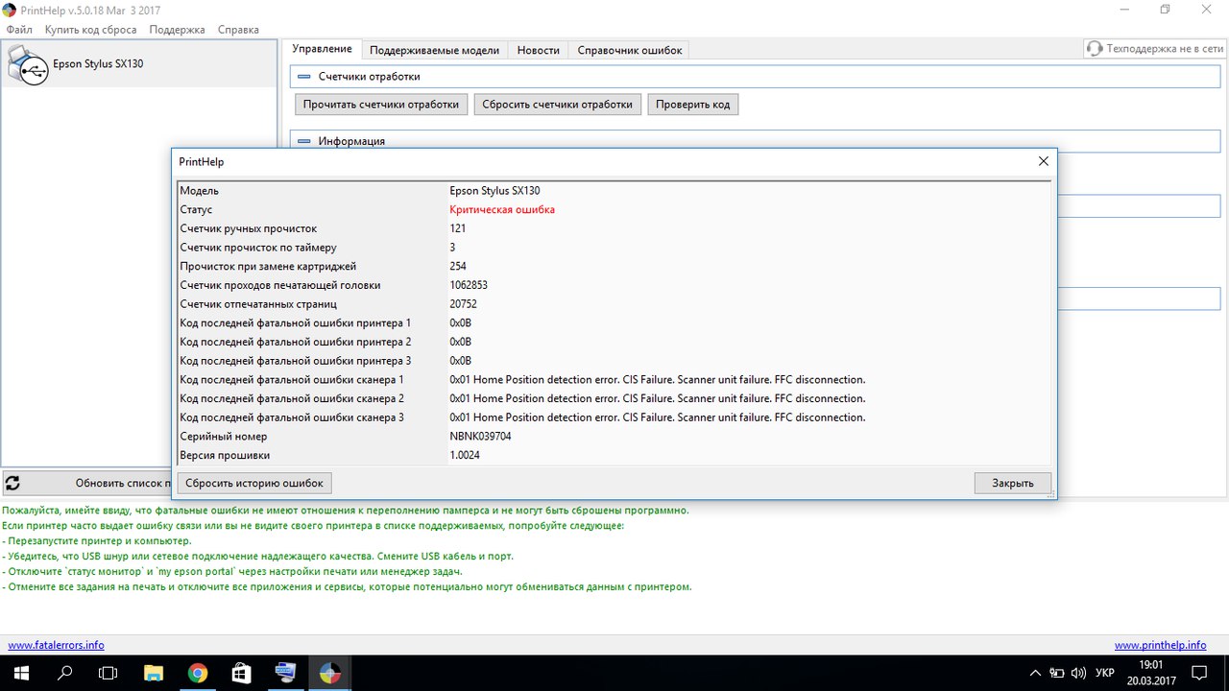This screenshot has height=691, width=1229.
Task: Open the pinned app right of Store
Action: click(x=286, y=673)
